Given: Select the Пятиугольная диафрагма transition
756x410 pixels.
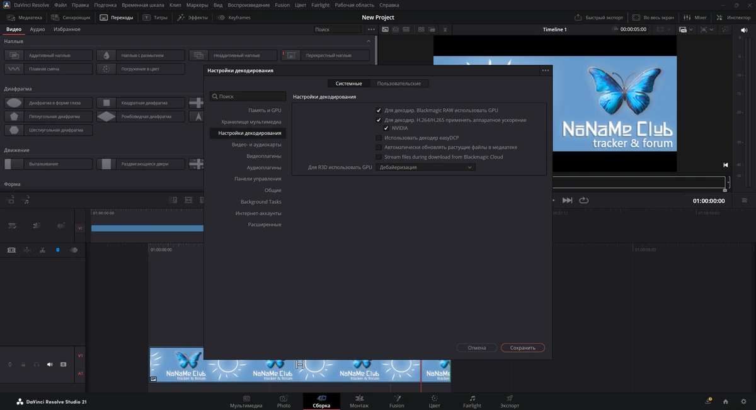Looking at the screenshot, I should pyautogui.click(x=49, y=116).
